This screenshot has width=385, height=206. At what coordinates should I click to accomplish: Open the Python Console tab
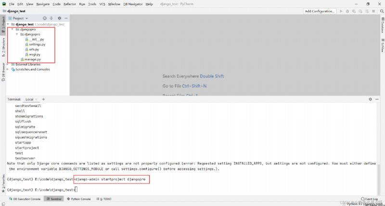tap(78, 199)
